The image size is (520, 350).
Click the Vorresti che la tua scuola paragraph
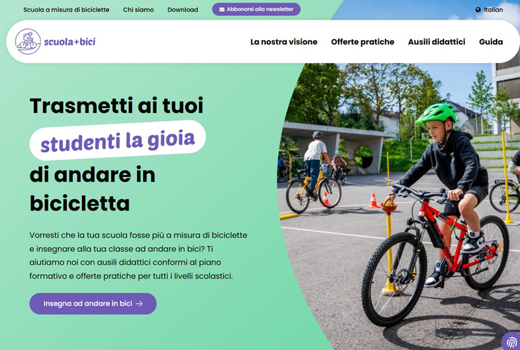(x=138, y=256)
